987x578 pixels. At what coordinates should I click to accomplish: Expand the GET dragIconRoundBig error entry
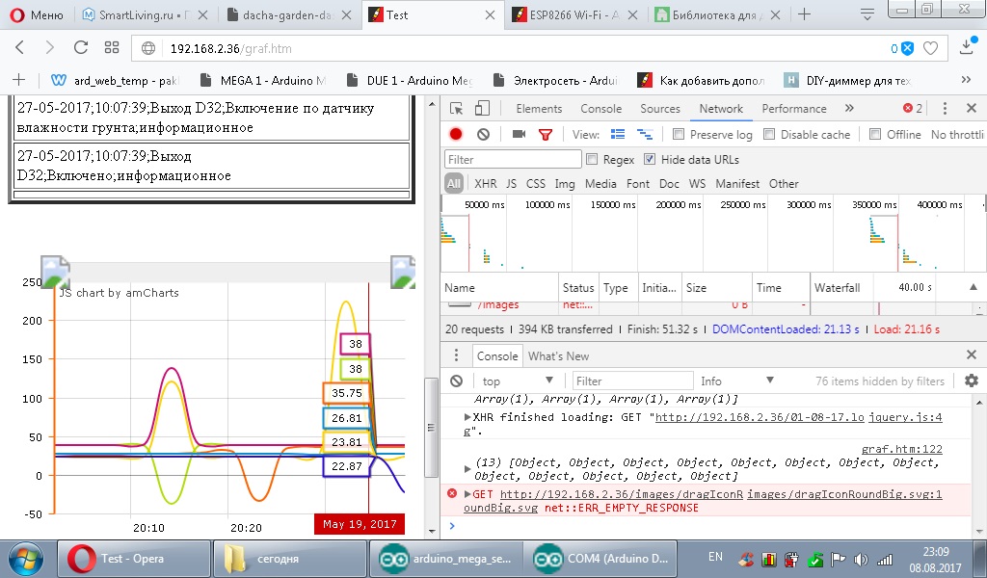(x=468, y=494)
